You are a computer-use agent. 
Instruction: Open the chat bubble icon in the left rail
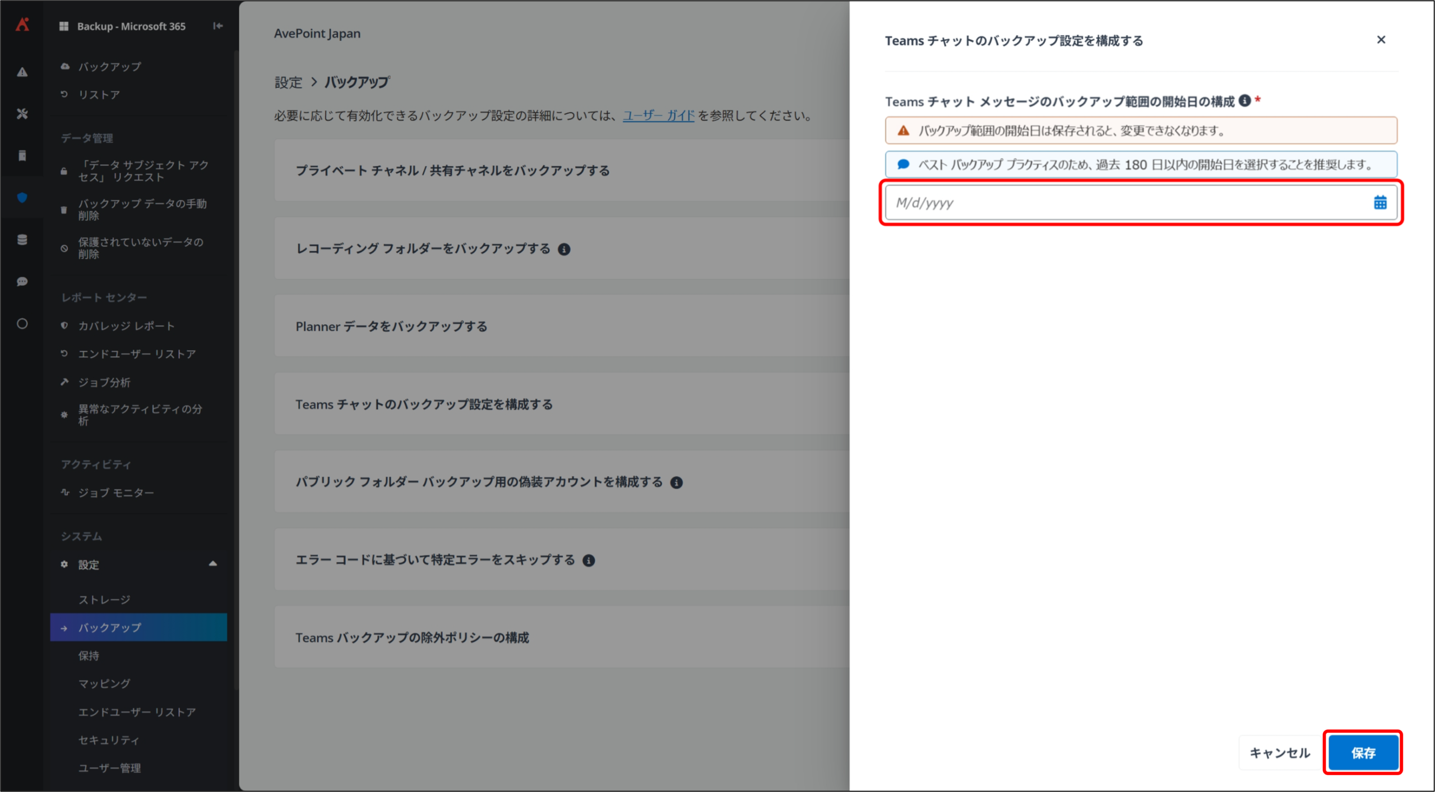(x=22, y=281)
